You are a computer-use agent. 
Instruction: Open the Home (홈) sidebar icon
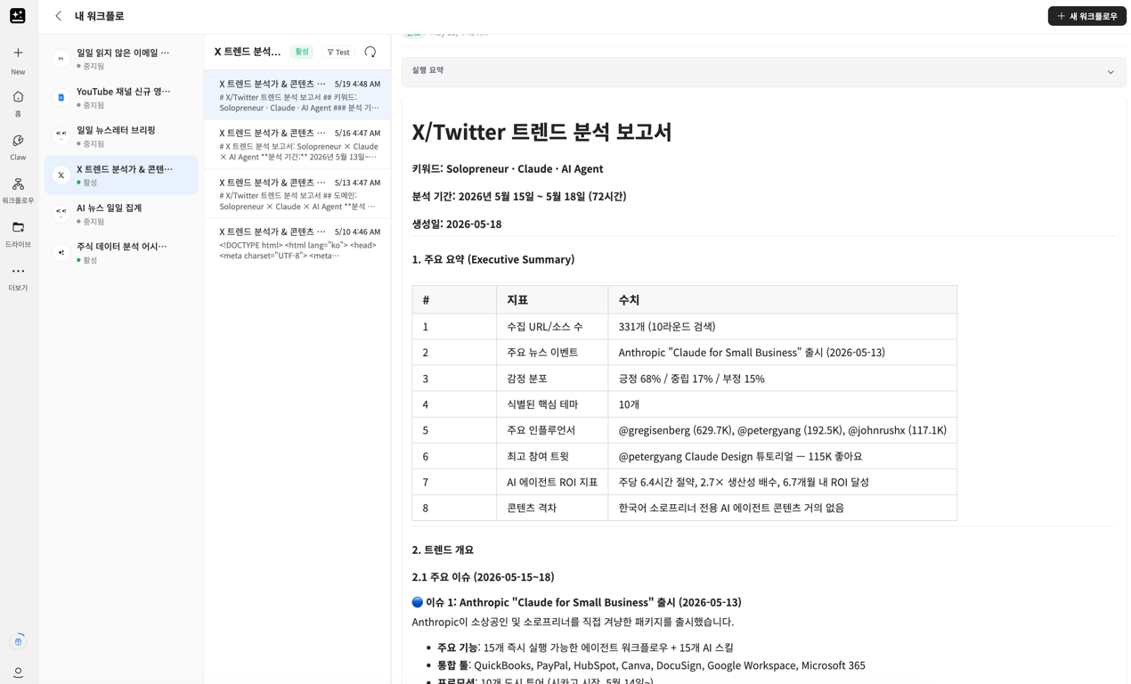coord(18,96)
